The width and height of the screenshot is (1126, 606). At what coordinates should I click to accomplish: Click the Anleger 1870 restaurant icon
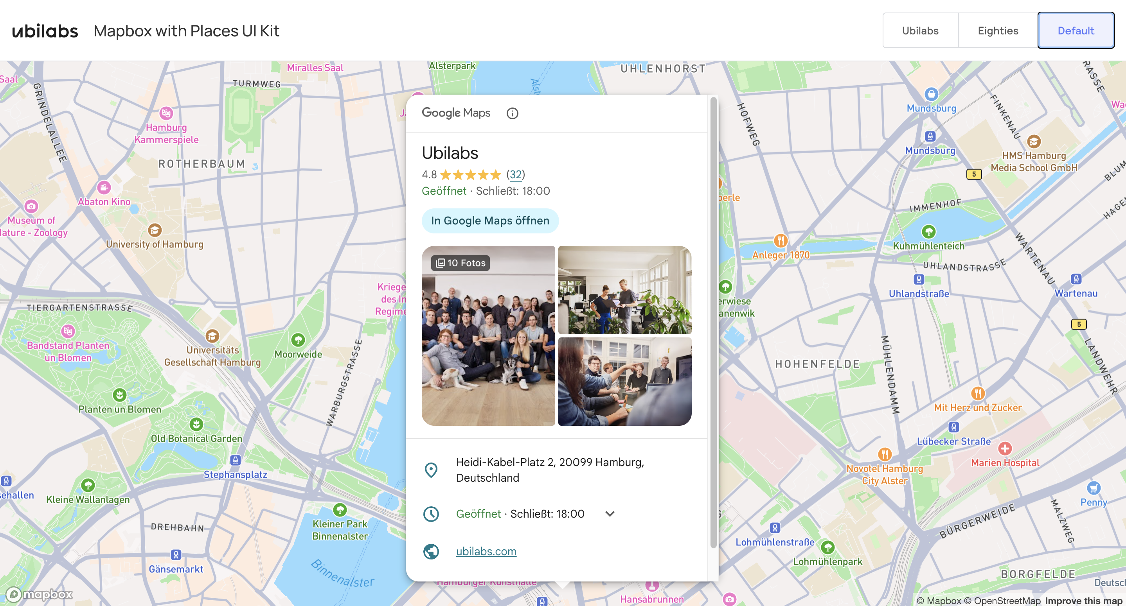pyautogui.click(x=781, y=240)
